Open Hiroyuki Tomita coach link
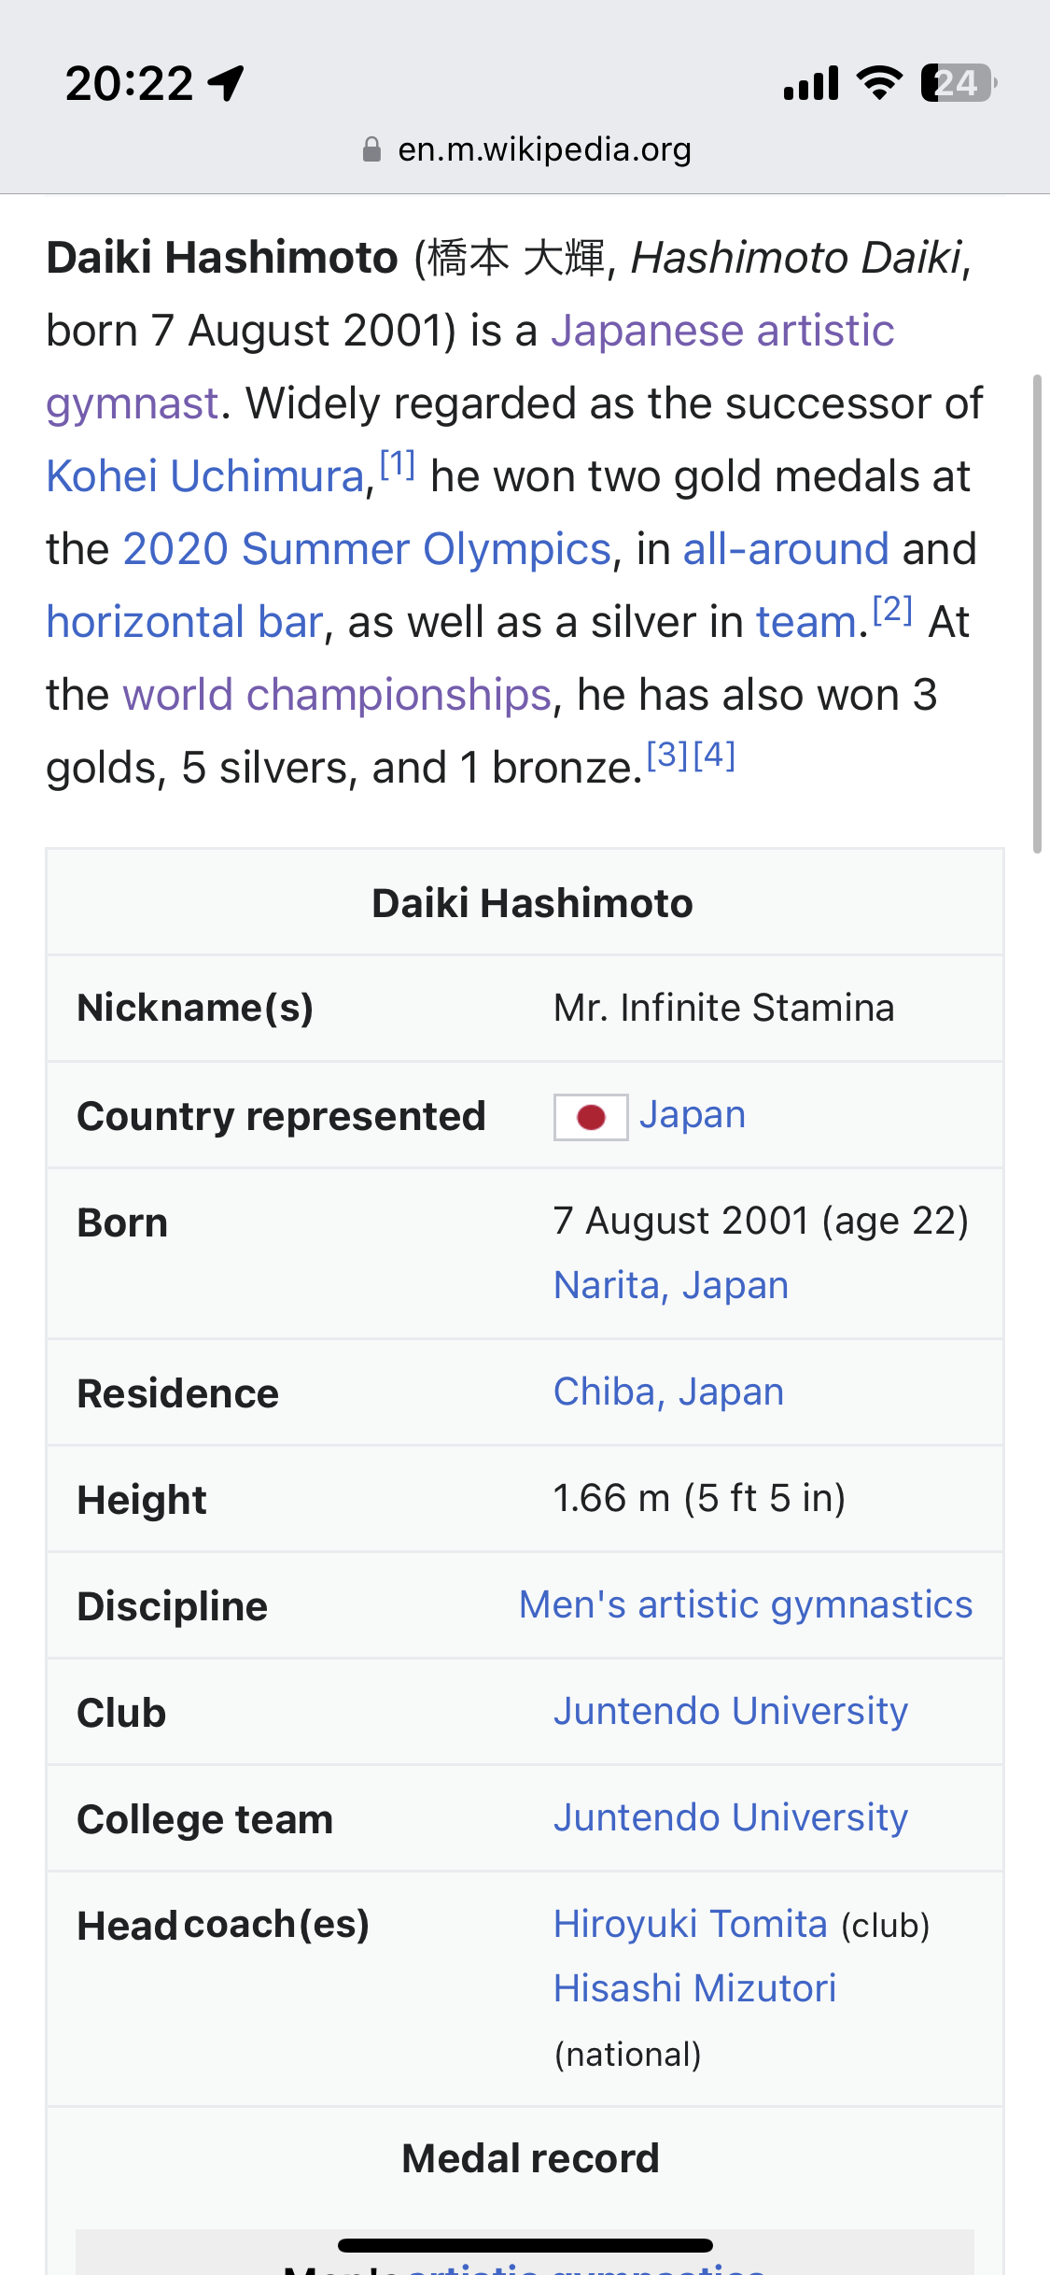1050x2275 pixels. pyautogui.click(x=691, y=1924)
